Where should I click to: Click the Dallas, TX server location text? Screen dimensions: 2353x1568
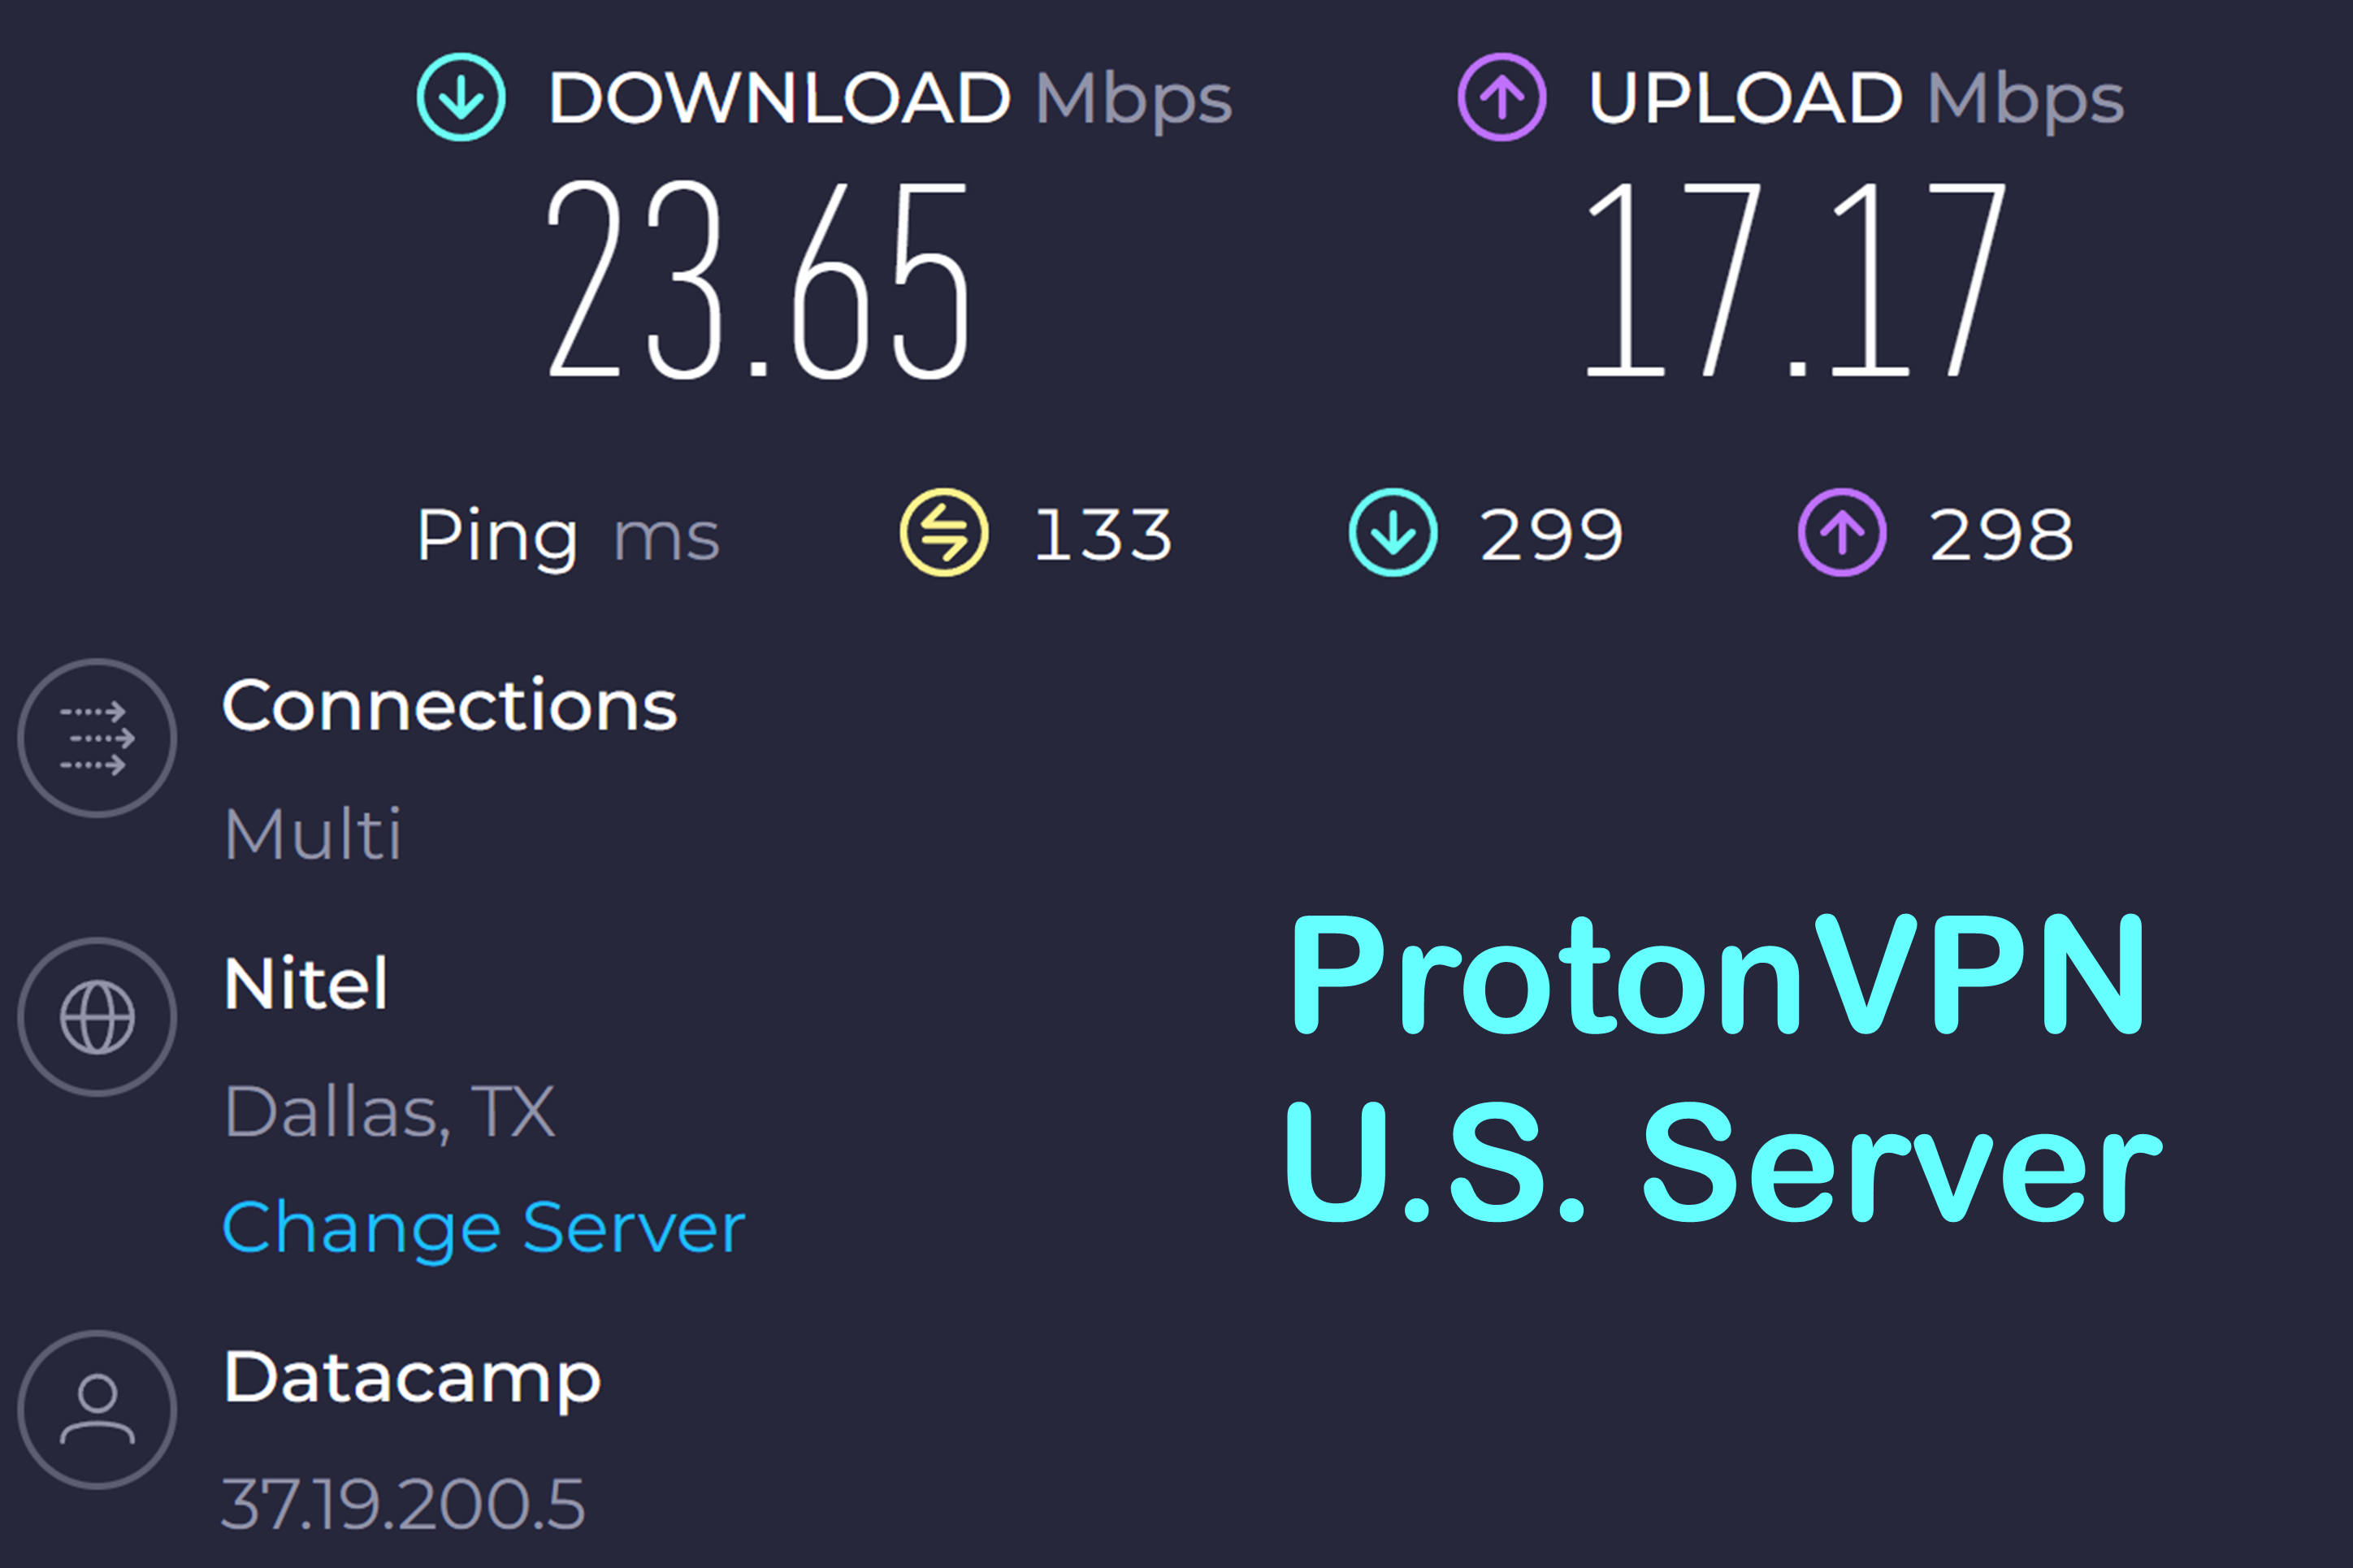tap(389, 1110)
